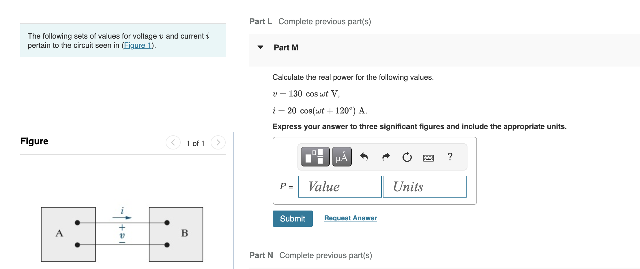Expand the Part N section
640x269 pixels.
pyautogui.click(x=261, y=255)
